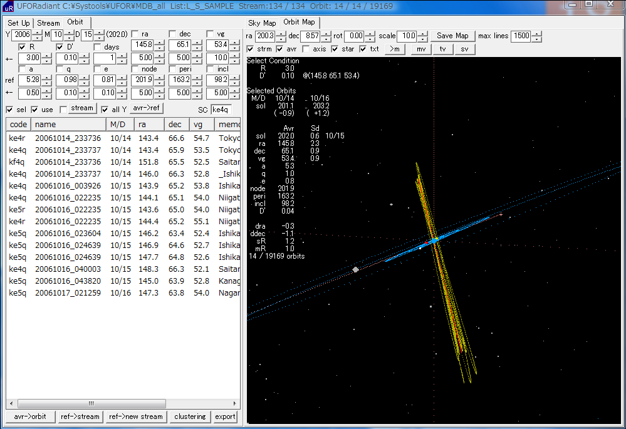Uncheck the star checkbox
Screen dimensions: 626x429
tap(335, 49)
